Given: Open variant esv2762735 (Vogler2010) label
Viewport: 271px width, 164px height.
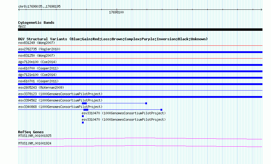Looking at the screenshot, I should pos(39,49).
